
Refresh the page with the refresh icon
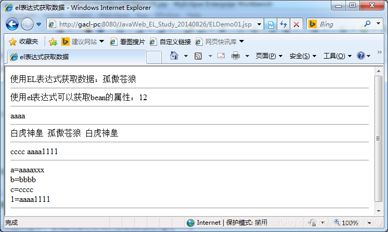(283, 24)
